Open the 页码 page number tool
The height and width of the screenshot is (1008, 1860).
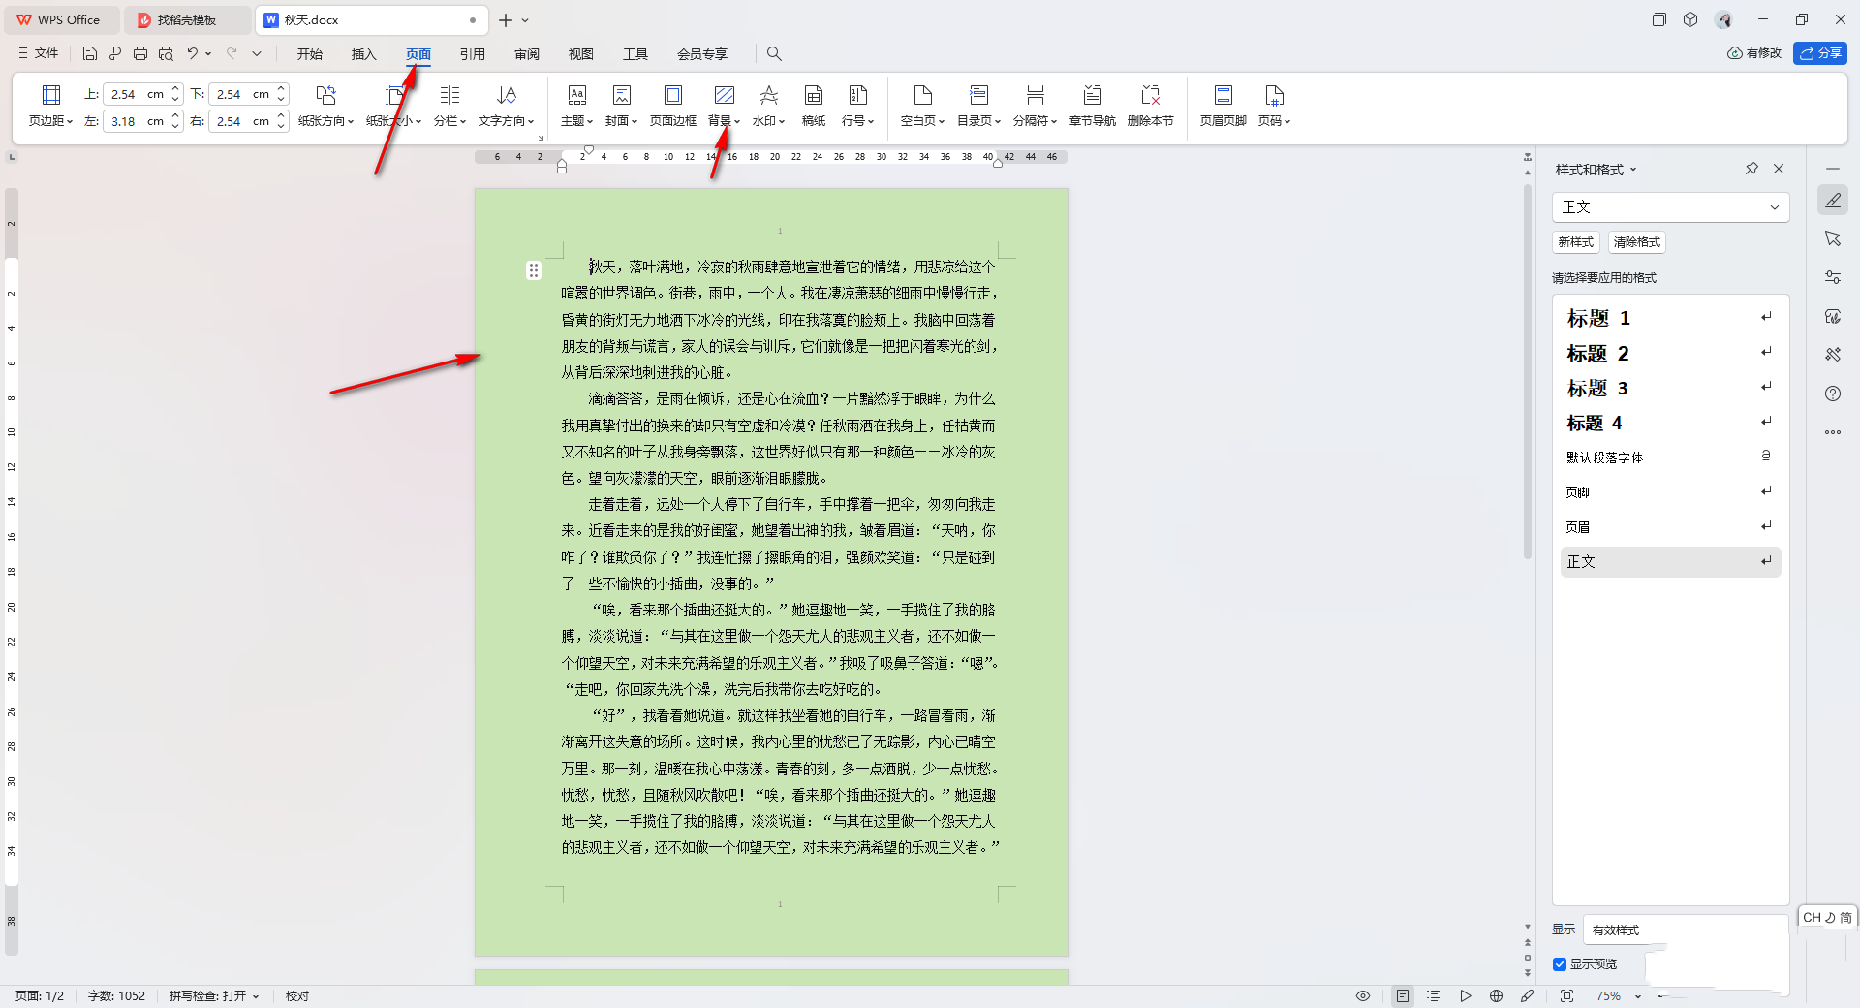pos(1274,106)
